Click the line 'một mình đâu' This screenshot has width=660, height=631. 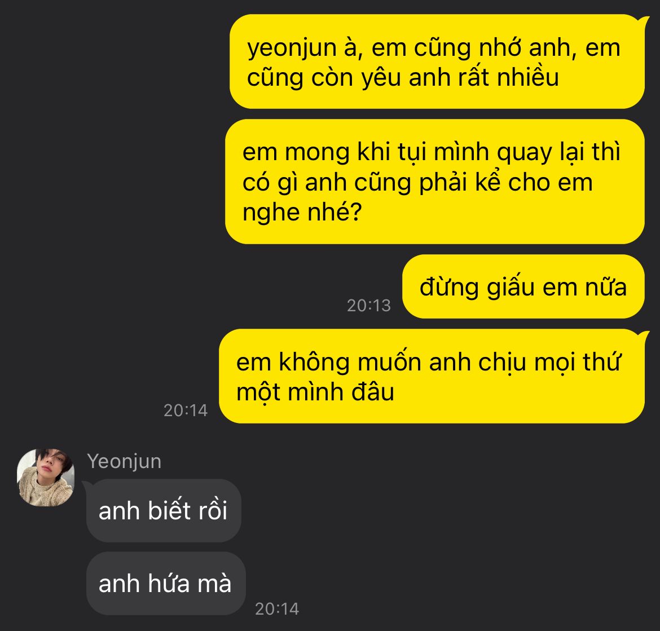pos(315,392)
